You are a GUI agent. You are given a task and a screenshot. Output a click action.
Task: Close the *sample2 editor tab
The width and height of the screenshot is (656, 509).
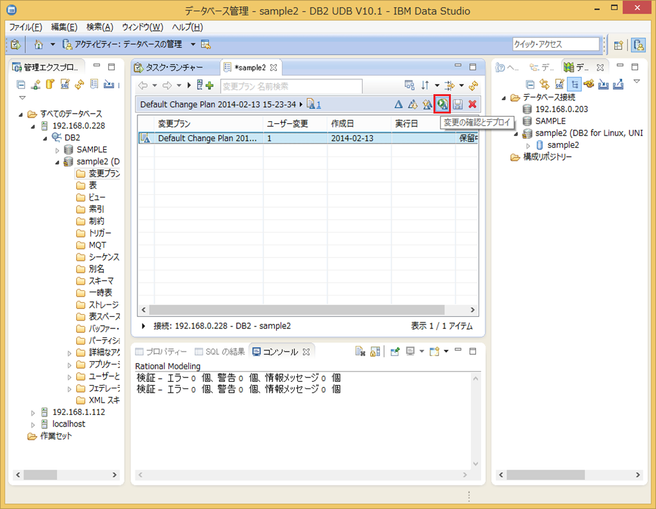pyautogui.click(x=273, y=67)
